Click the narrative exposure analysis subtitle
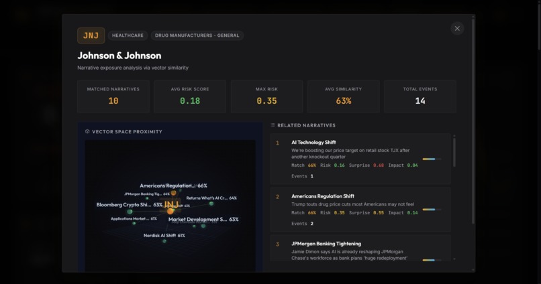 (133, 68)
